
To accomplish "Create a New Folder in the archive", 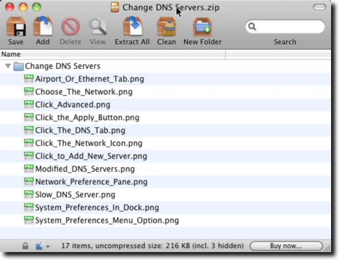I will pyautogui.click(x=203, y=27).
